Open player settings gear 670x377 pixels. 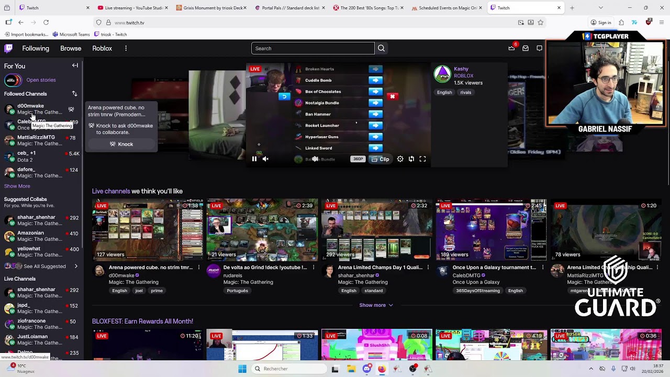(x=400, y=159)
